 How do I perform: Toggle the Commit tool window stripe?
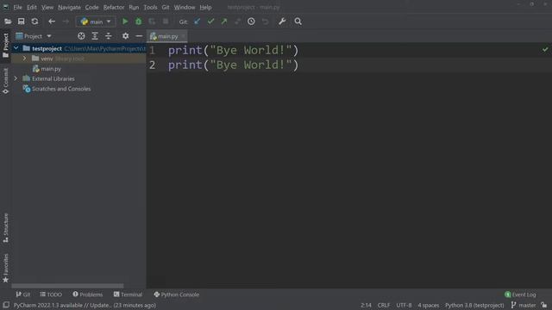coord(6,81)
